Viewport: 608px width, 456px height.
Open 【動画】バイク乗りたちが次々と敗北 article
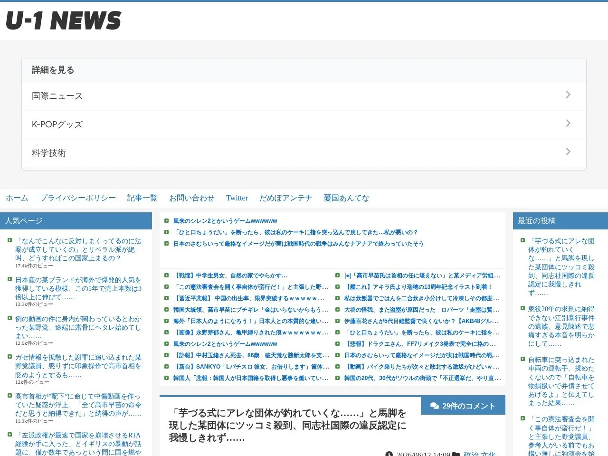pyautogui.click(x=422, y=367)
